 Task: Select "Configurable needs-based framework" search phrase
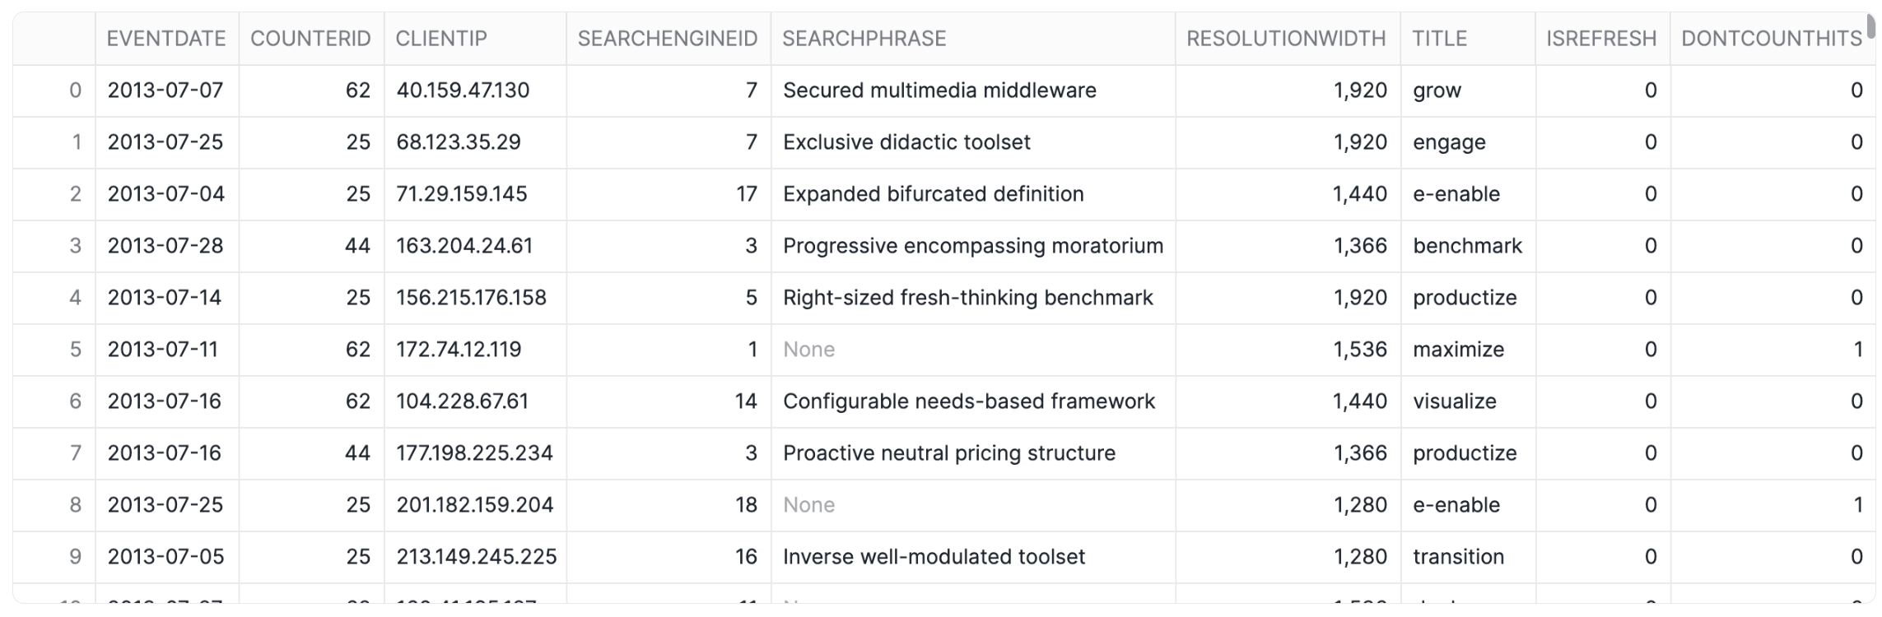(x=968, y=401)
